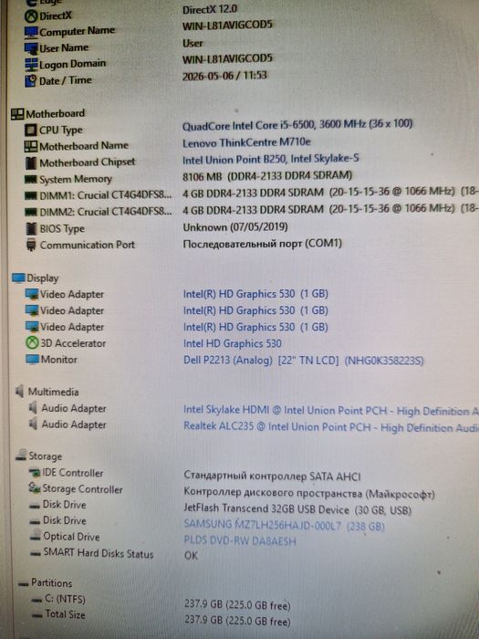Click the Motherboard Chipset icon
The image size is (479, 639).
tap(31, 162)
